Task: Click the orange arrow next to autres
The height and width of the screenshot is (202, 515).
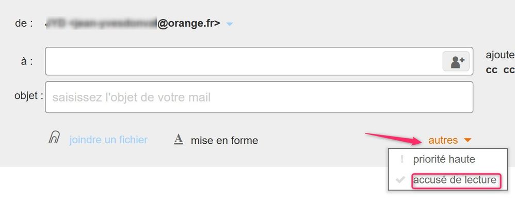Action: (468, 140)
